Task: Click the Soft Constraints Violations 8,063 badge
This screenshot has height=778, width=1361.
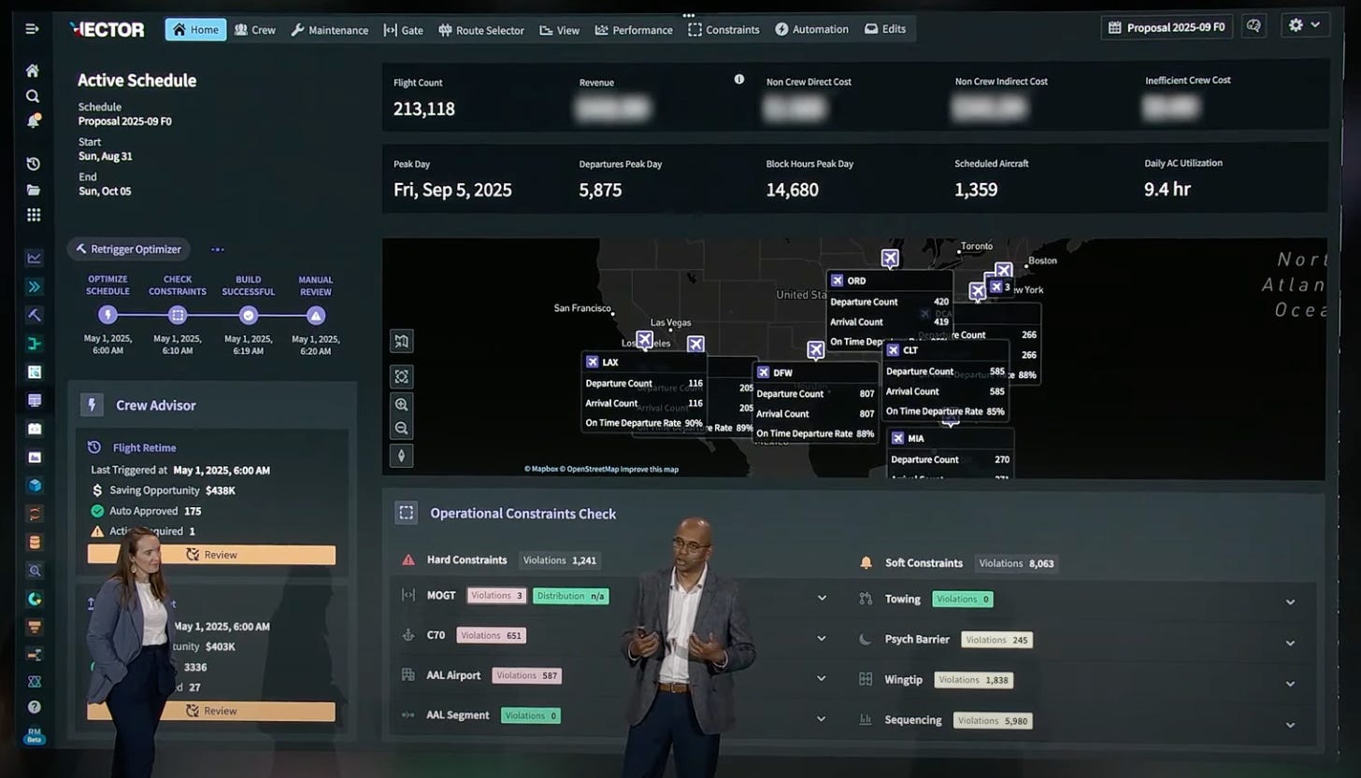Action: click(x=1016, y=563)
